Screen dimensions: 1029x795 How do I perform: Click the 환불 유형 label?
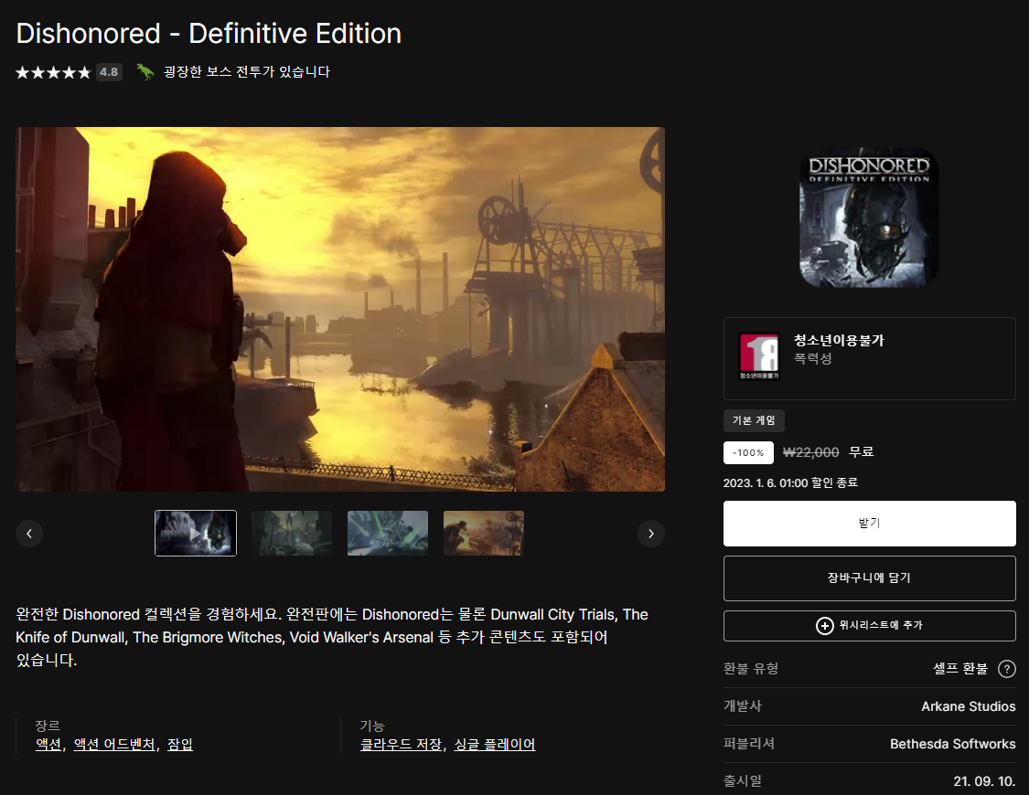[x=751, y=669]
